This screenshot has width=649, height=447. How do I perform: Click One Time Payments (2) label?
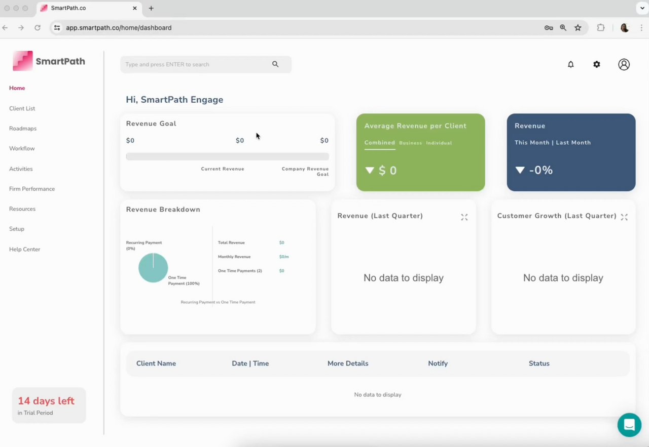pyautogui.click(x=240, y=271)
